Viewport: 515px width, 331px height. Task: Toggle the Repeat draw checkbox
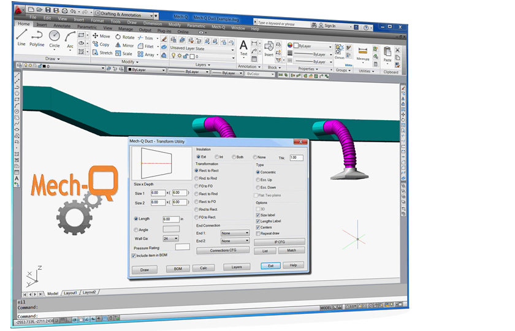click(258, 233)
